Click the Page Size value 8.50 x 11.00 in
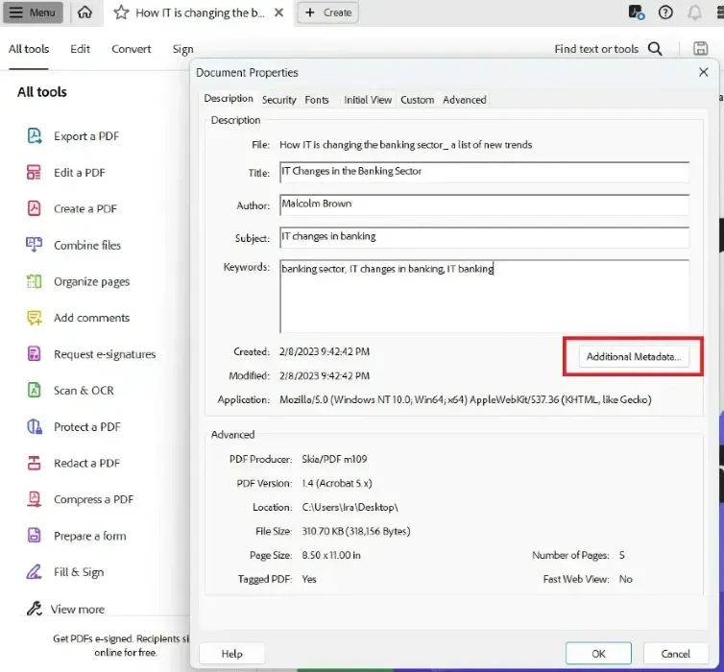 pos(331,555)
